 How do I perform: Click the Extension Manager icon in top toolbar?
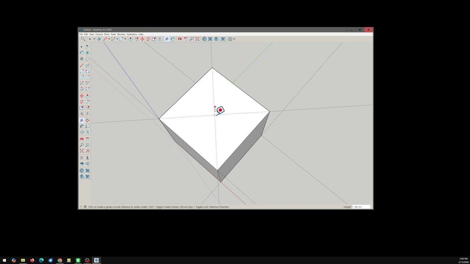pos(223,39)
